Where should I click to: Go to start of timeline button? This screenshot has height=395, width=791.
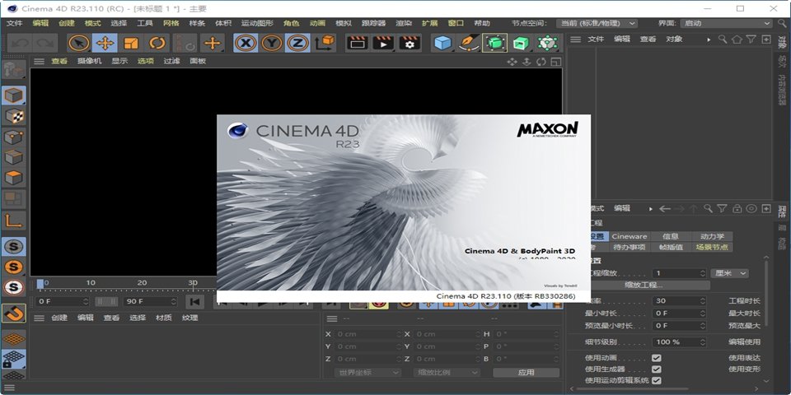(194, 302)
